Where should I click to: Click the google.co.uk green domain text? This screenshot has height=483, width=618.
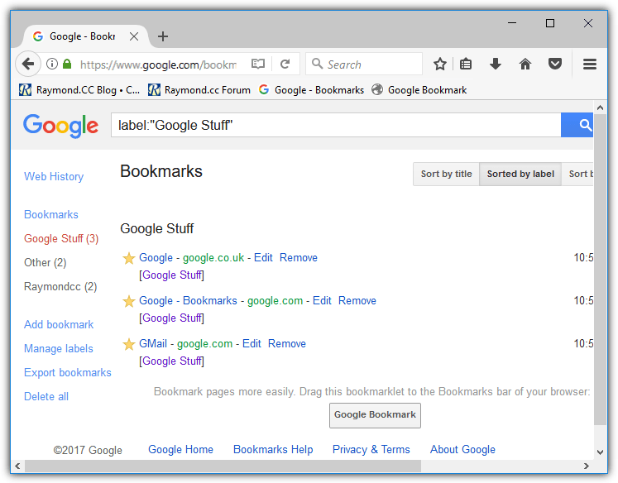pos(213,258)
